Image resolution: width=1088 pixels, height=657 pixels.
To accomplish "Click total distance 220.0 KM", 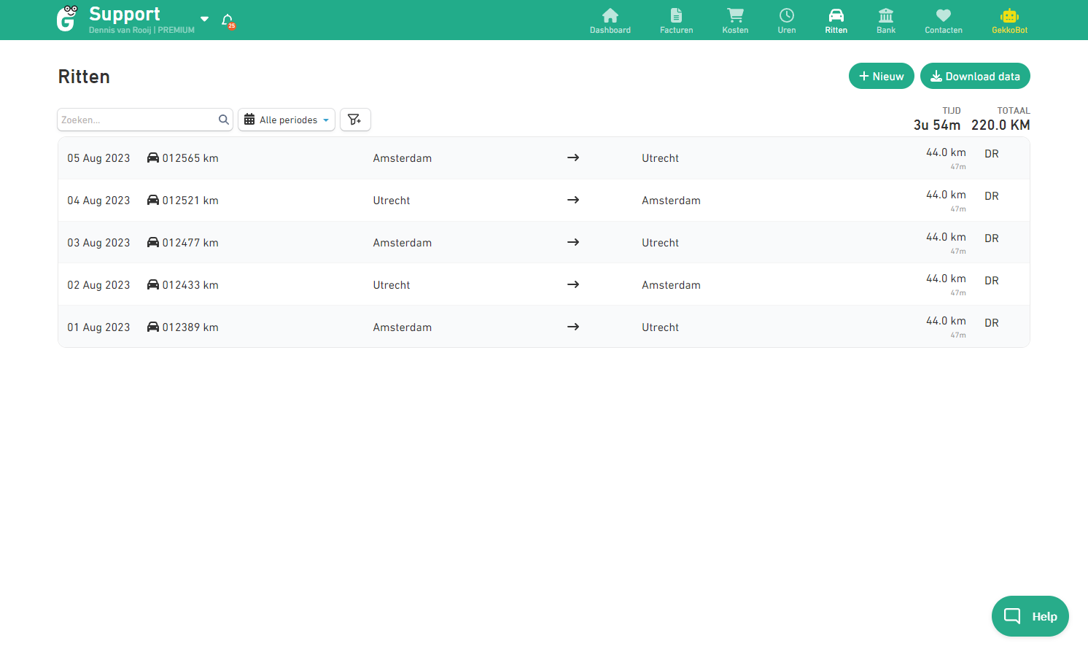I will click(x=1000, y=125).
